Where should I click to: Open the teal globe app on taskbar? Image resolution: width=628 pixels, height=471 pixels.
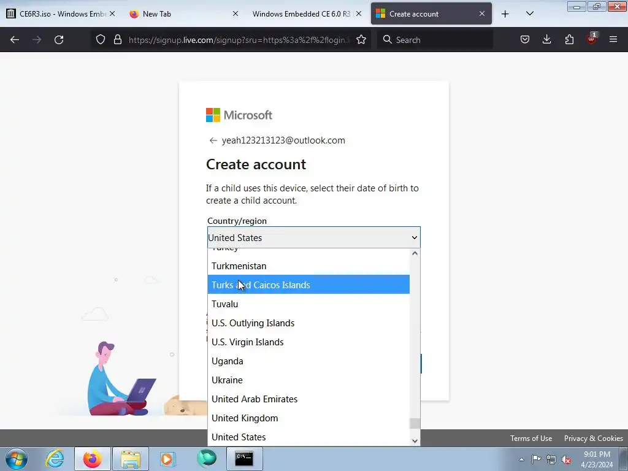(x=207, y=459)
